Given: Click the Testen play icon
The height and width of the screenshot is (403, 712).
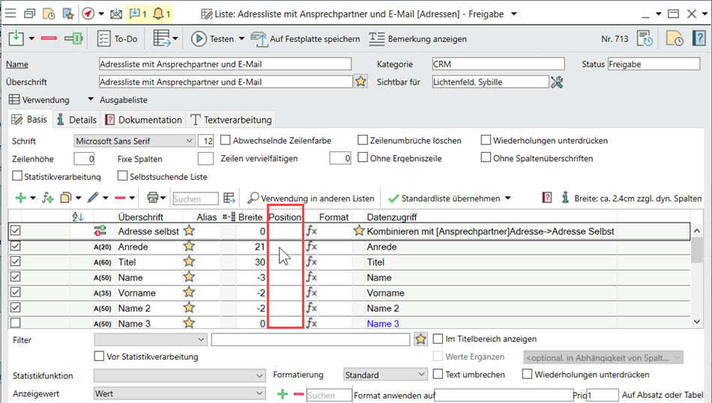Looking at the screenshot, I should [199, 39].
